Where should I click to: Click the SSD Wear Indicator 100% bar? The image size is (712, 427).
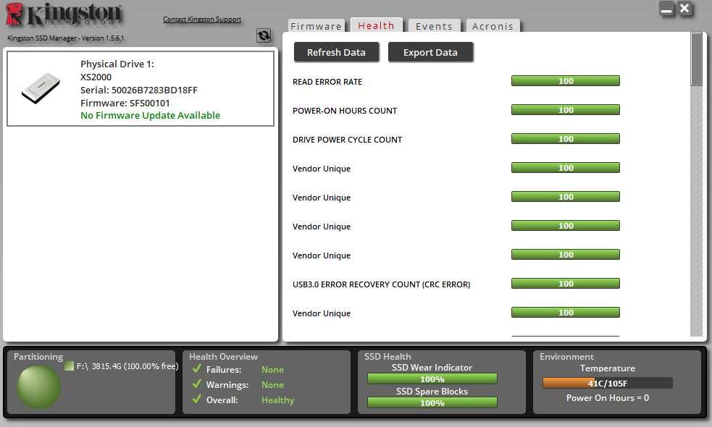[432, 379]
